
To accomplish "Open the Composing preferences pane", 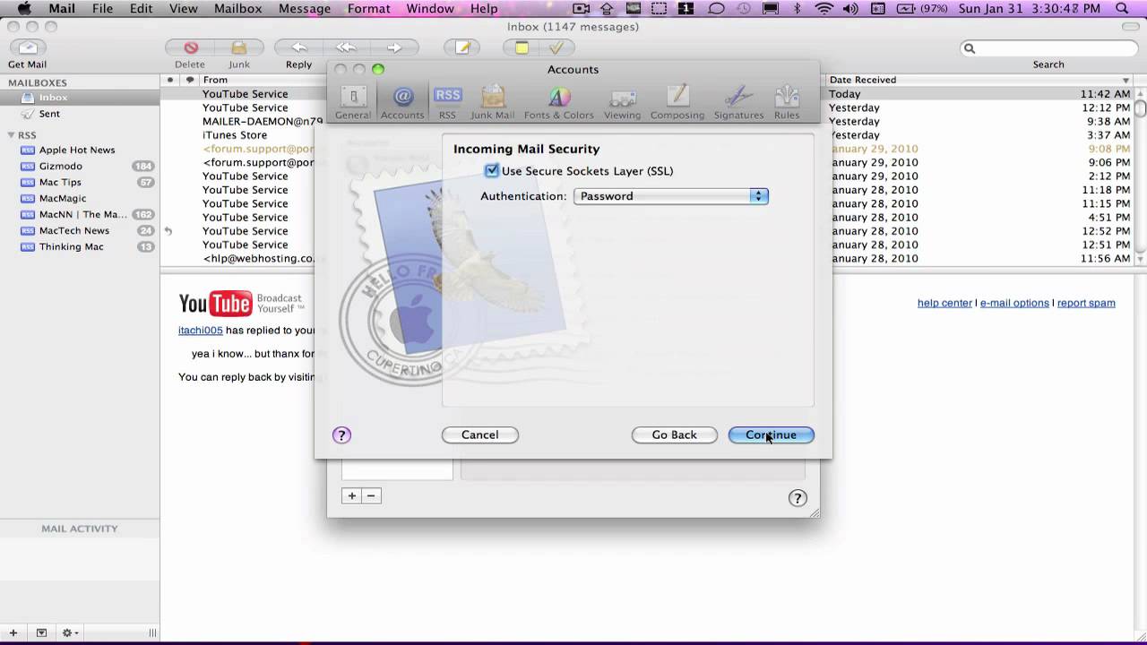I will [677, 103].
